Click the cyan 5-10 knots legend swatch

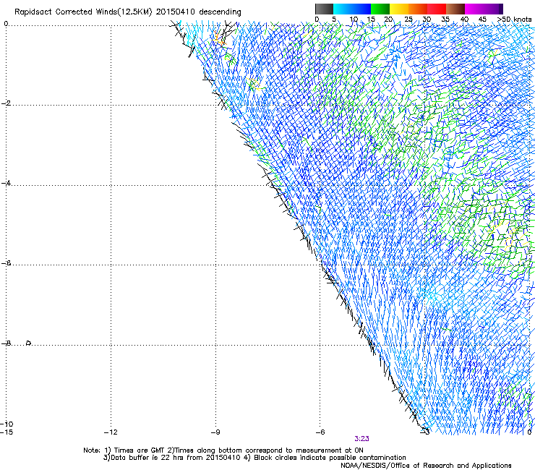tap(343, 9)
